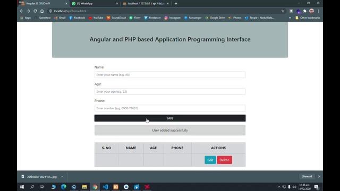Click the NAME column header
Screen dimensions: 340x191
click(131, 148)
